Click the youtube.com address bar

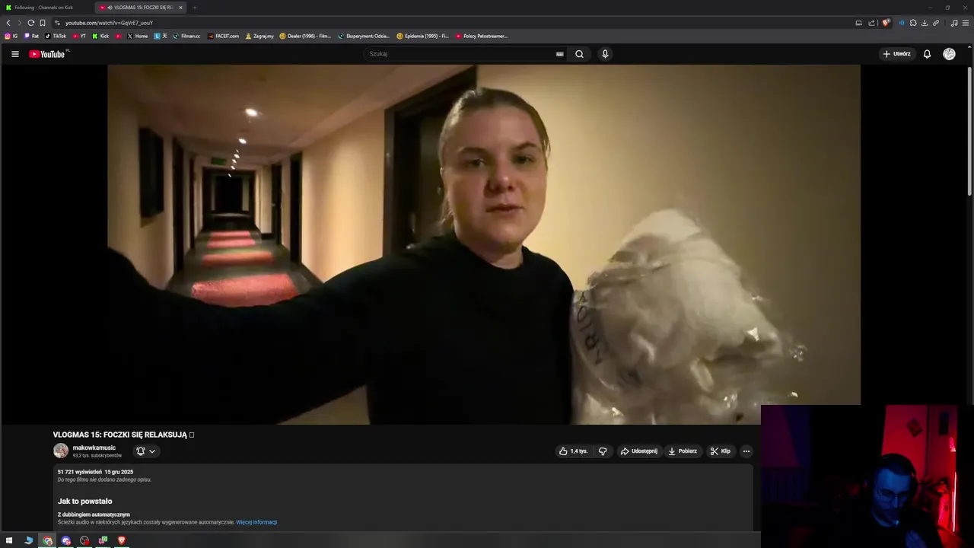(449, 23)
